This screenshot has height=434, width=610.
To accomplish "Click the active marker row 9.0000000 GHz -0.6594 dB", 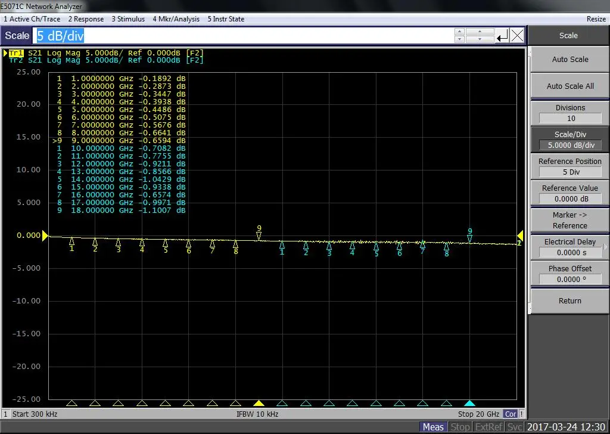I will coord(119,141).
